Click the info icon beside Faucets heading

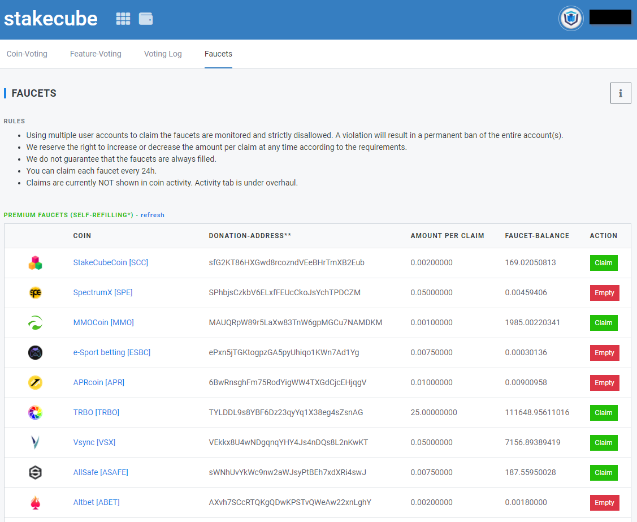pyautogui.click(x=621, y=93)
